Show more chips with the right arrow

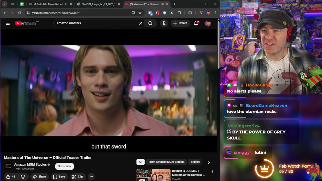point(209,162)
